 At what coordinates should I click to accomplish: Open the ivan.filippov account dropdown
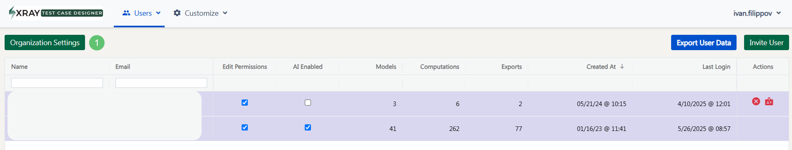(x=757, y=13)
